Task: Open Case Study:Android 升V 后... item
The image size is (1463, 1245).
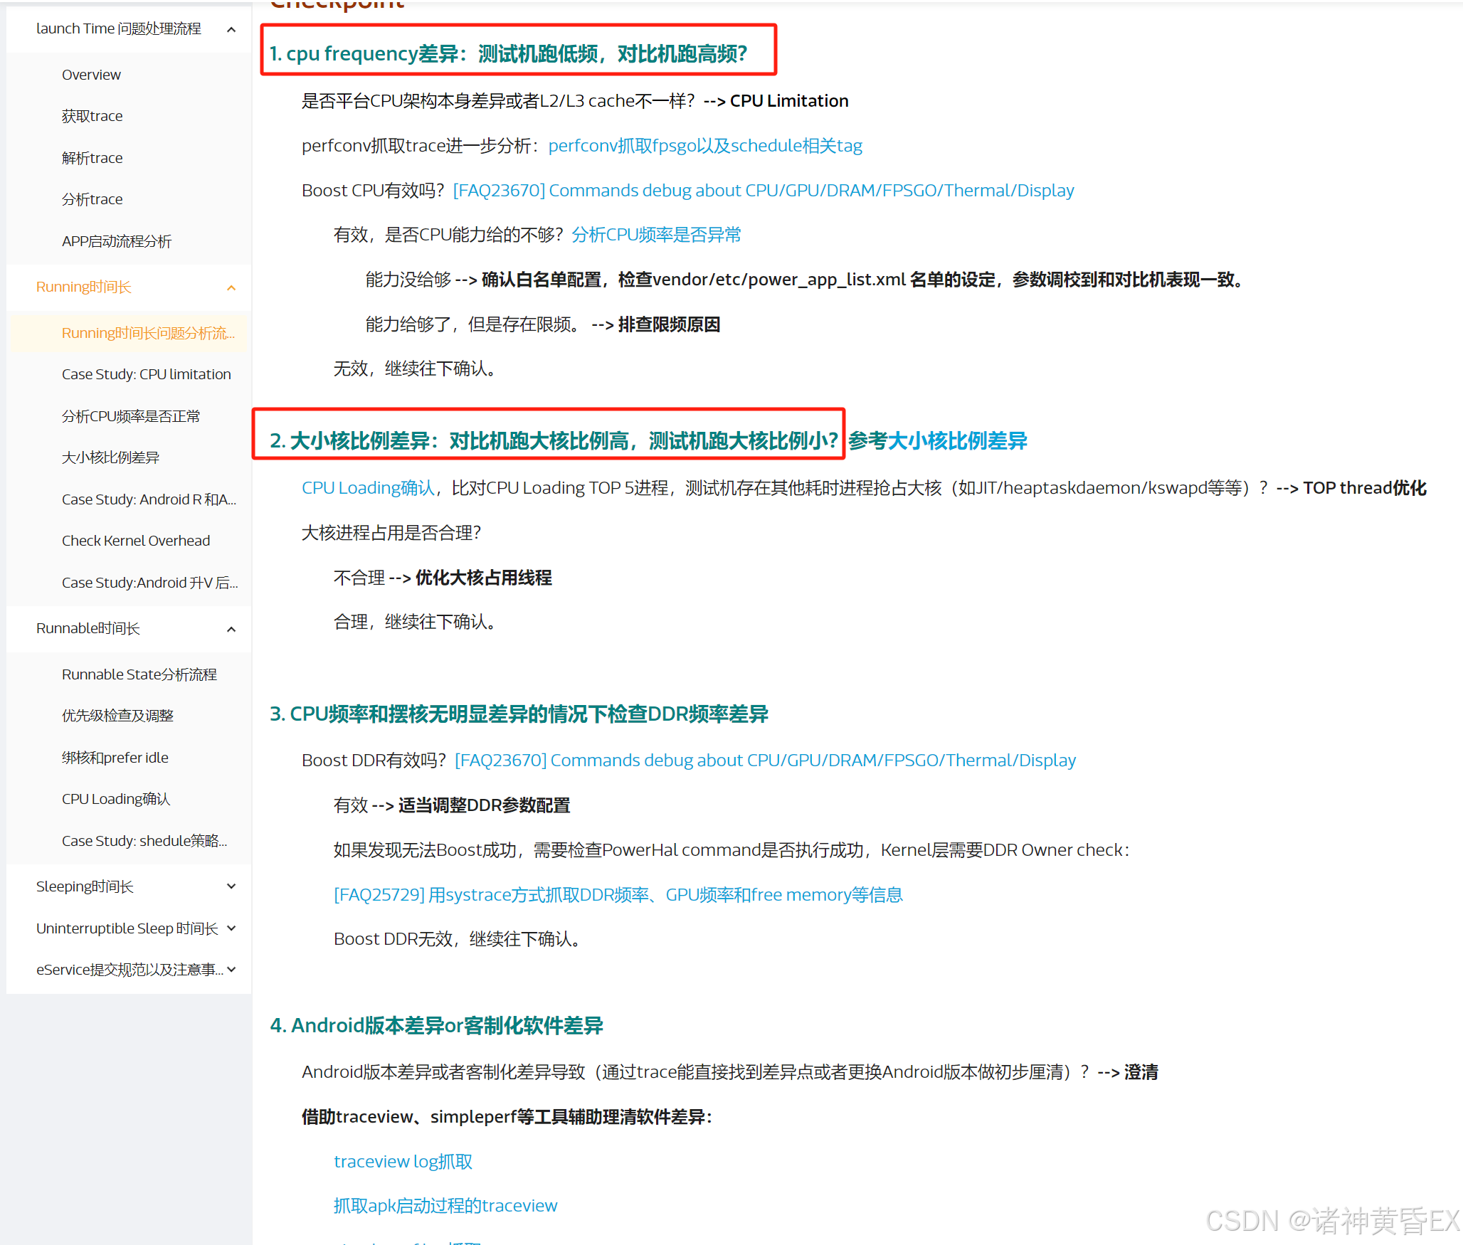Action: [x=149, y=583]
